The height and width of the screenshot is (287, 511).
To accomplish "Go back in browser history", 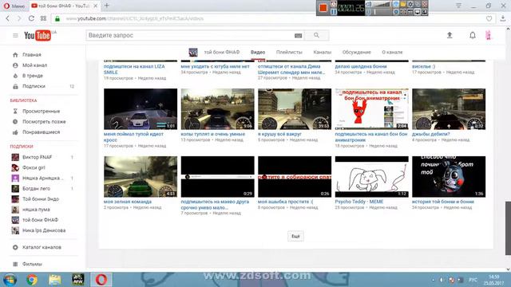I will 8,18.
